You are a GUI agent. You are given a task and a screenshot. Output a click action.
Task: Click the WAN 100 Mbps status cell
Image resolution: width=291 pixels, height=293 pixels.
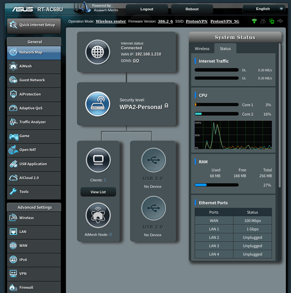[252, 221]
